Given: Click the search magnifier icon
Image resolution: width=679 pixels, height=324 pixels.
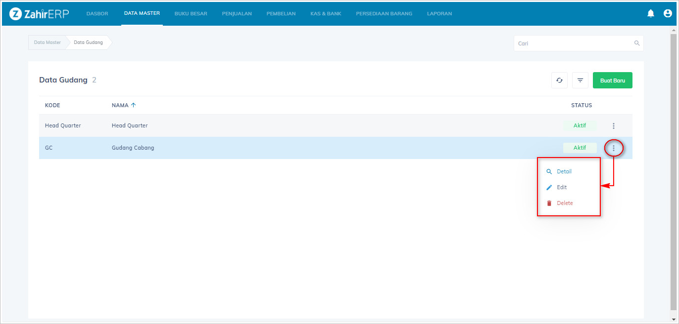Looking at the screenshot, I should coord(637,43).
